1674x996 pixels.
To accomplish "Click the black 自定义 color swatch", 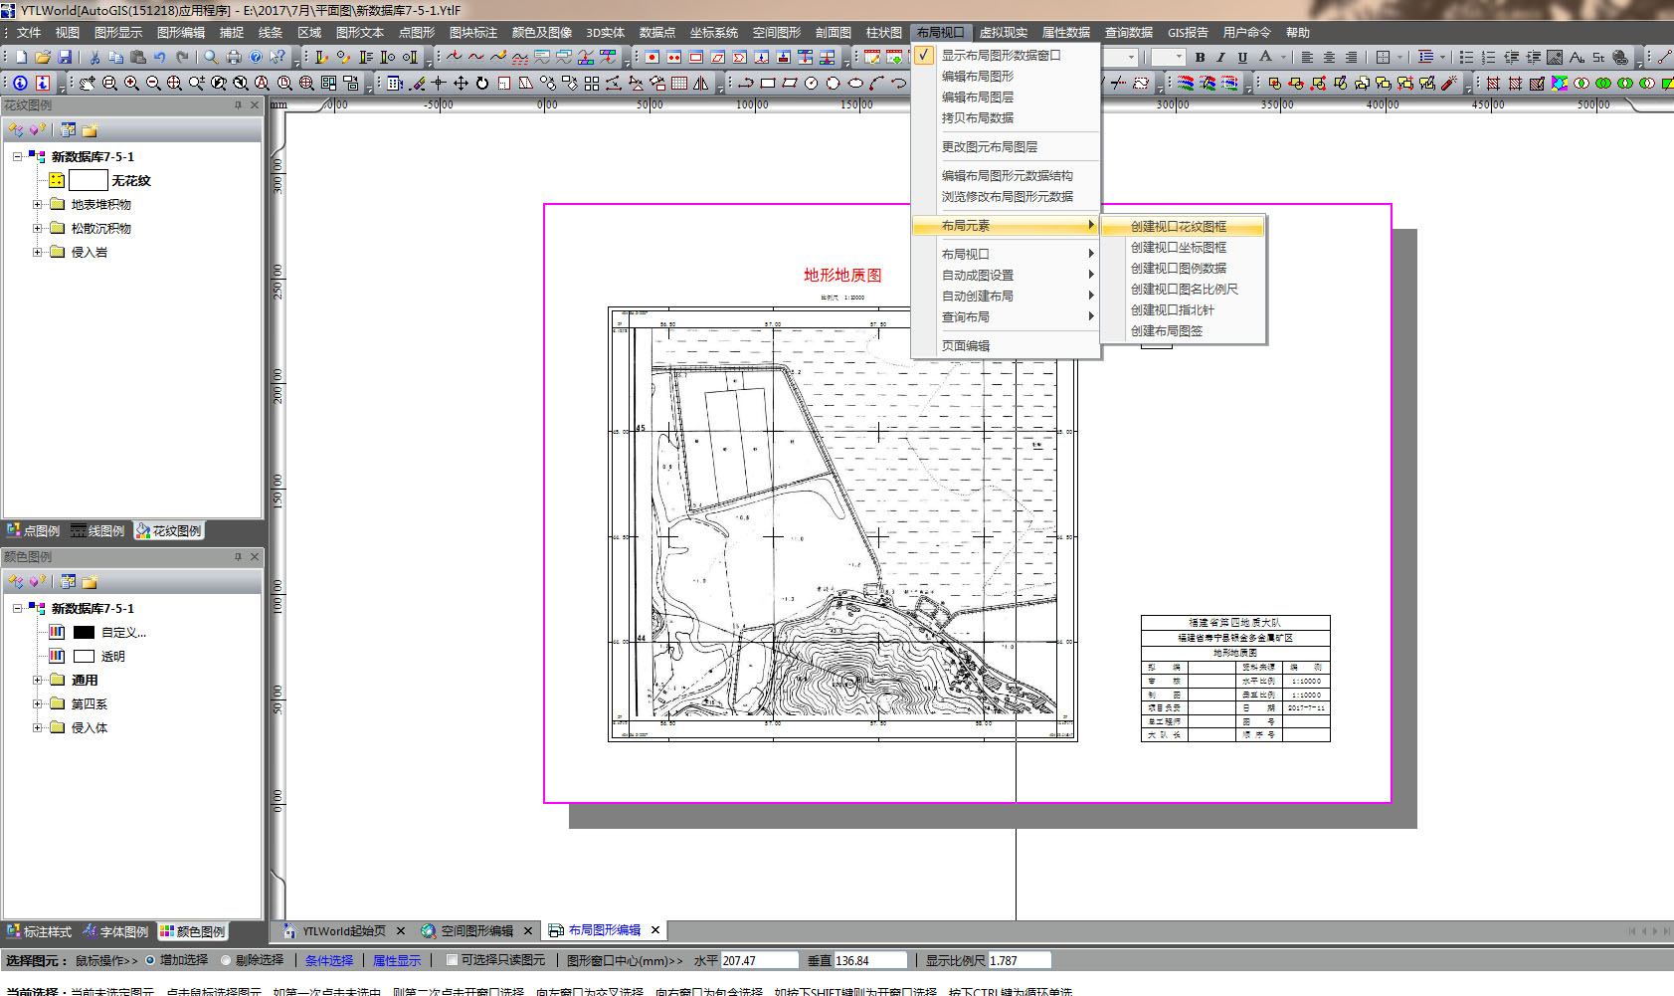I will (x=84, y=633).
